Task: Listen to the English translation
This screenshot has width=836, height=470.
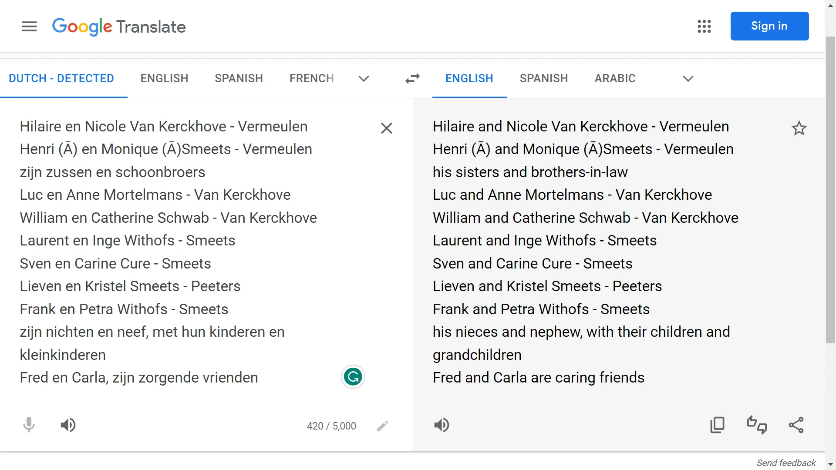Action: [442, 425]
